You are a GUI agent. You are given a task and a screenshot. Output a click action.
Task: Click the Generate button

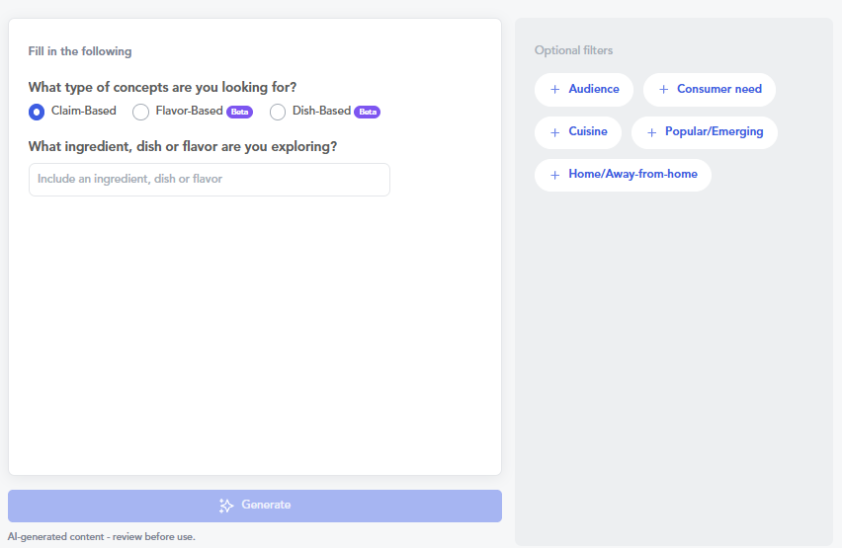point(255,506)
